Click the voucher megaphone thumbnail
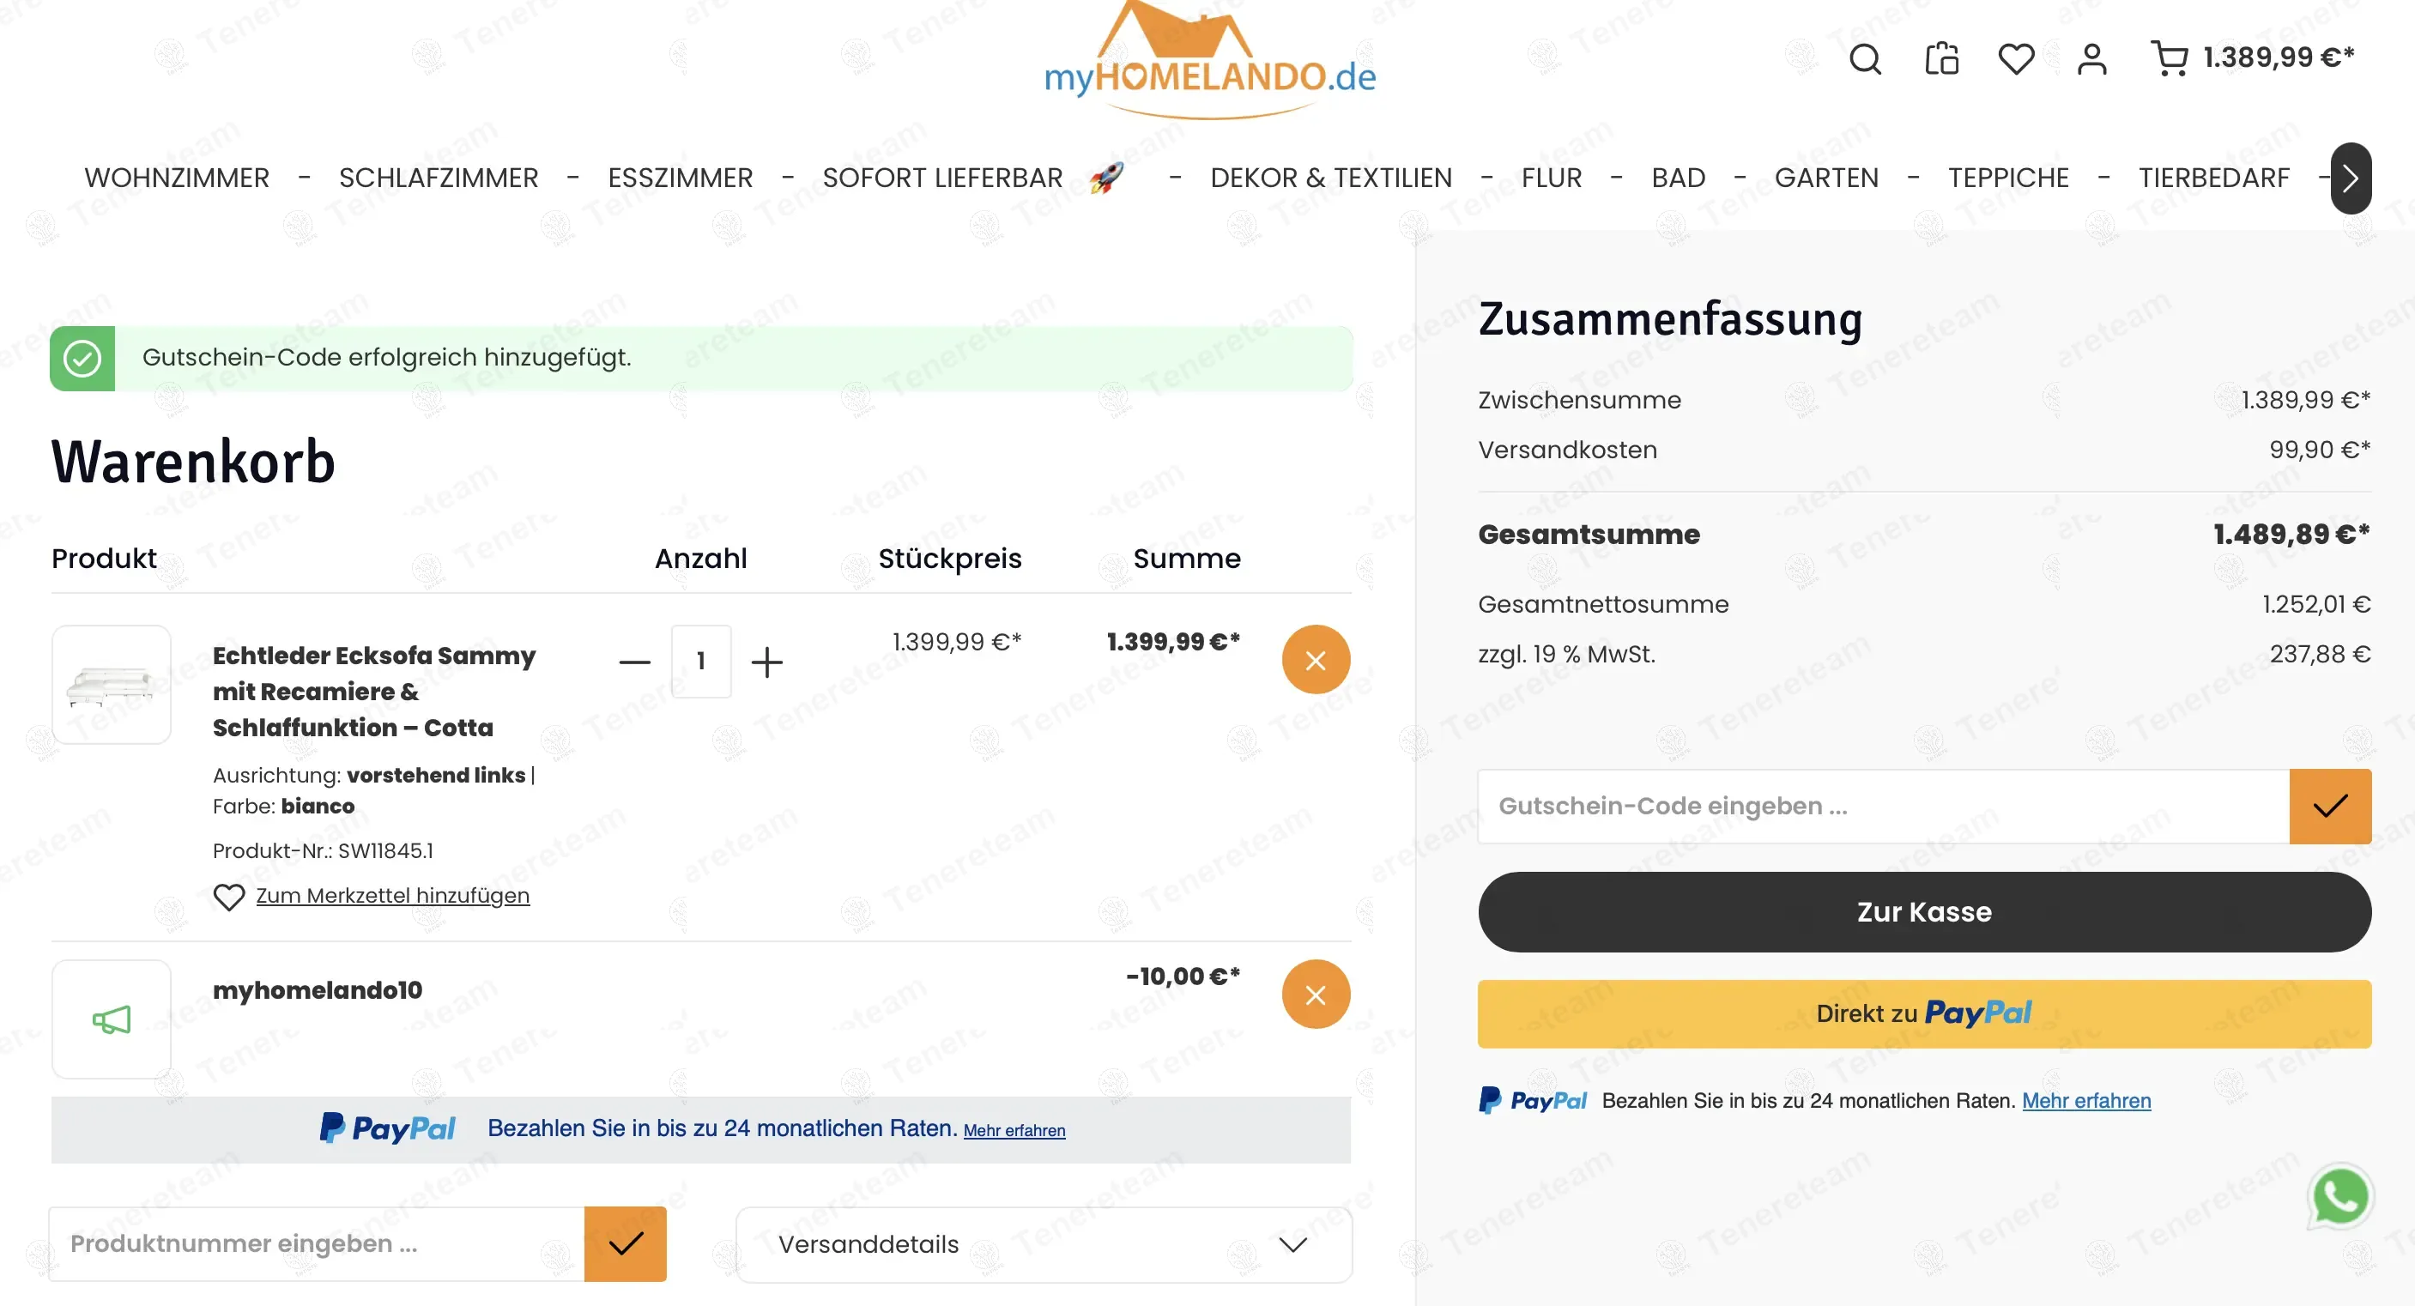The height and width of the screenshot is (1306, 2415). coord(112,1019)
